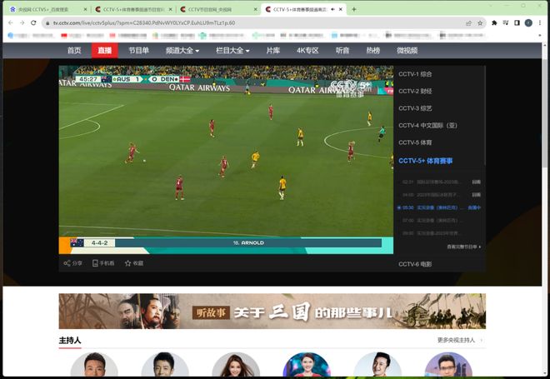
Task: Click the channel list scrollbar
Action: (485, 116)
